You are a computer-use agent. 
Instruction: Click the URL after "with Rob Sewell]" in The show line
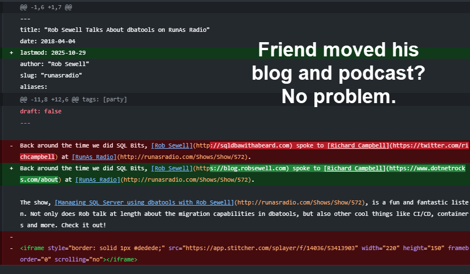click(x=299, y=202)
